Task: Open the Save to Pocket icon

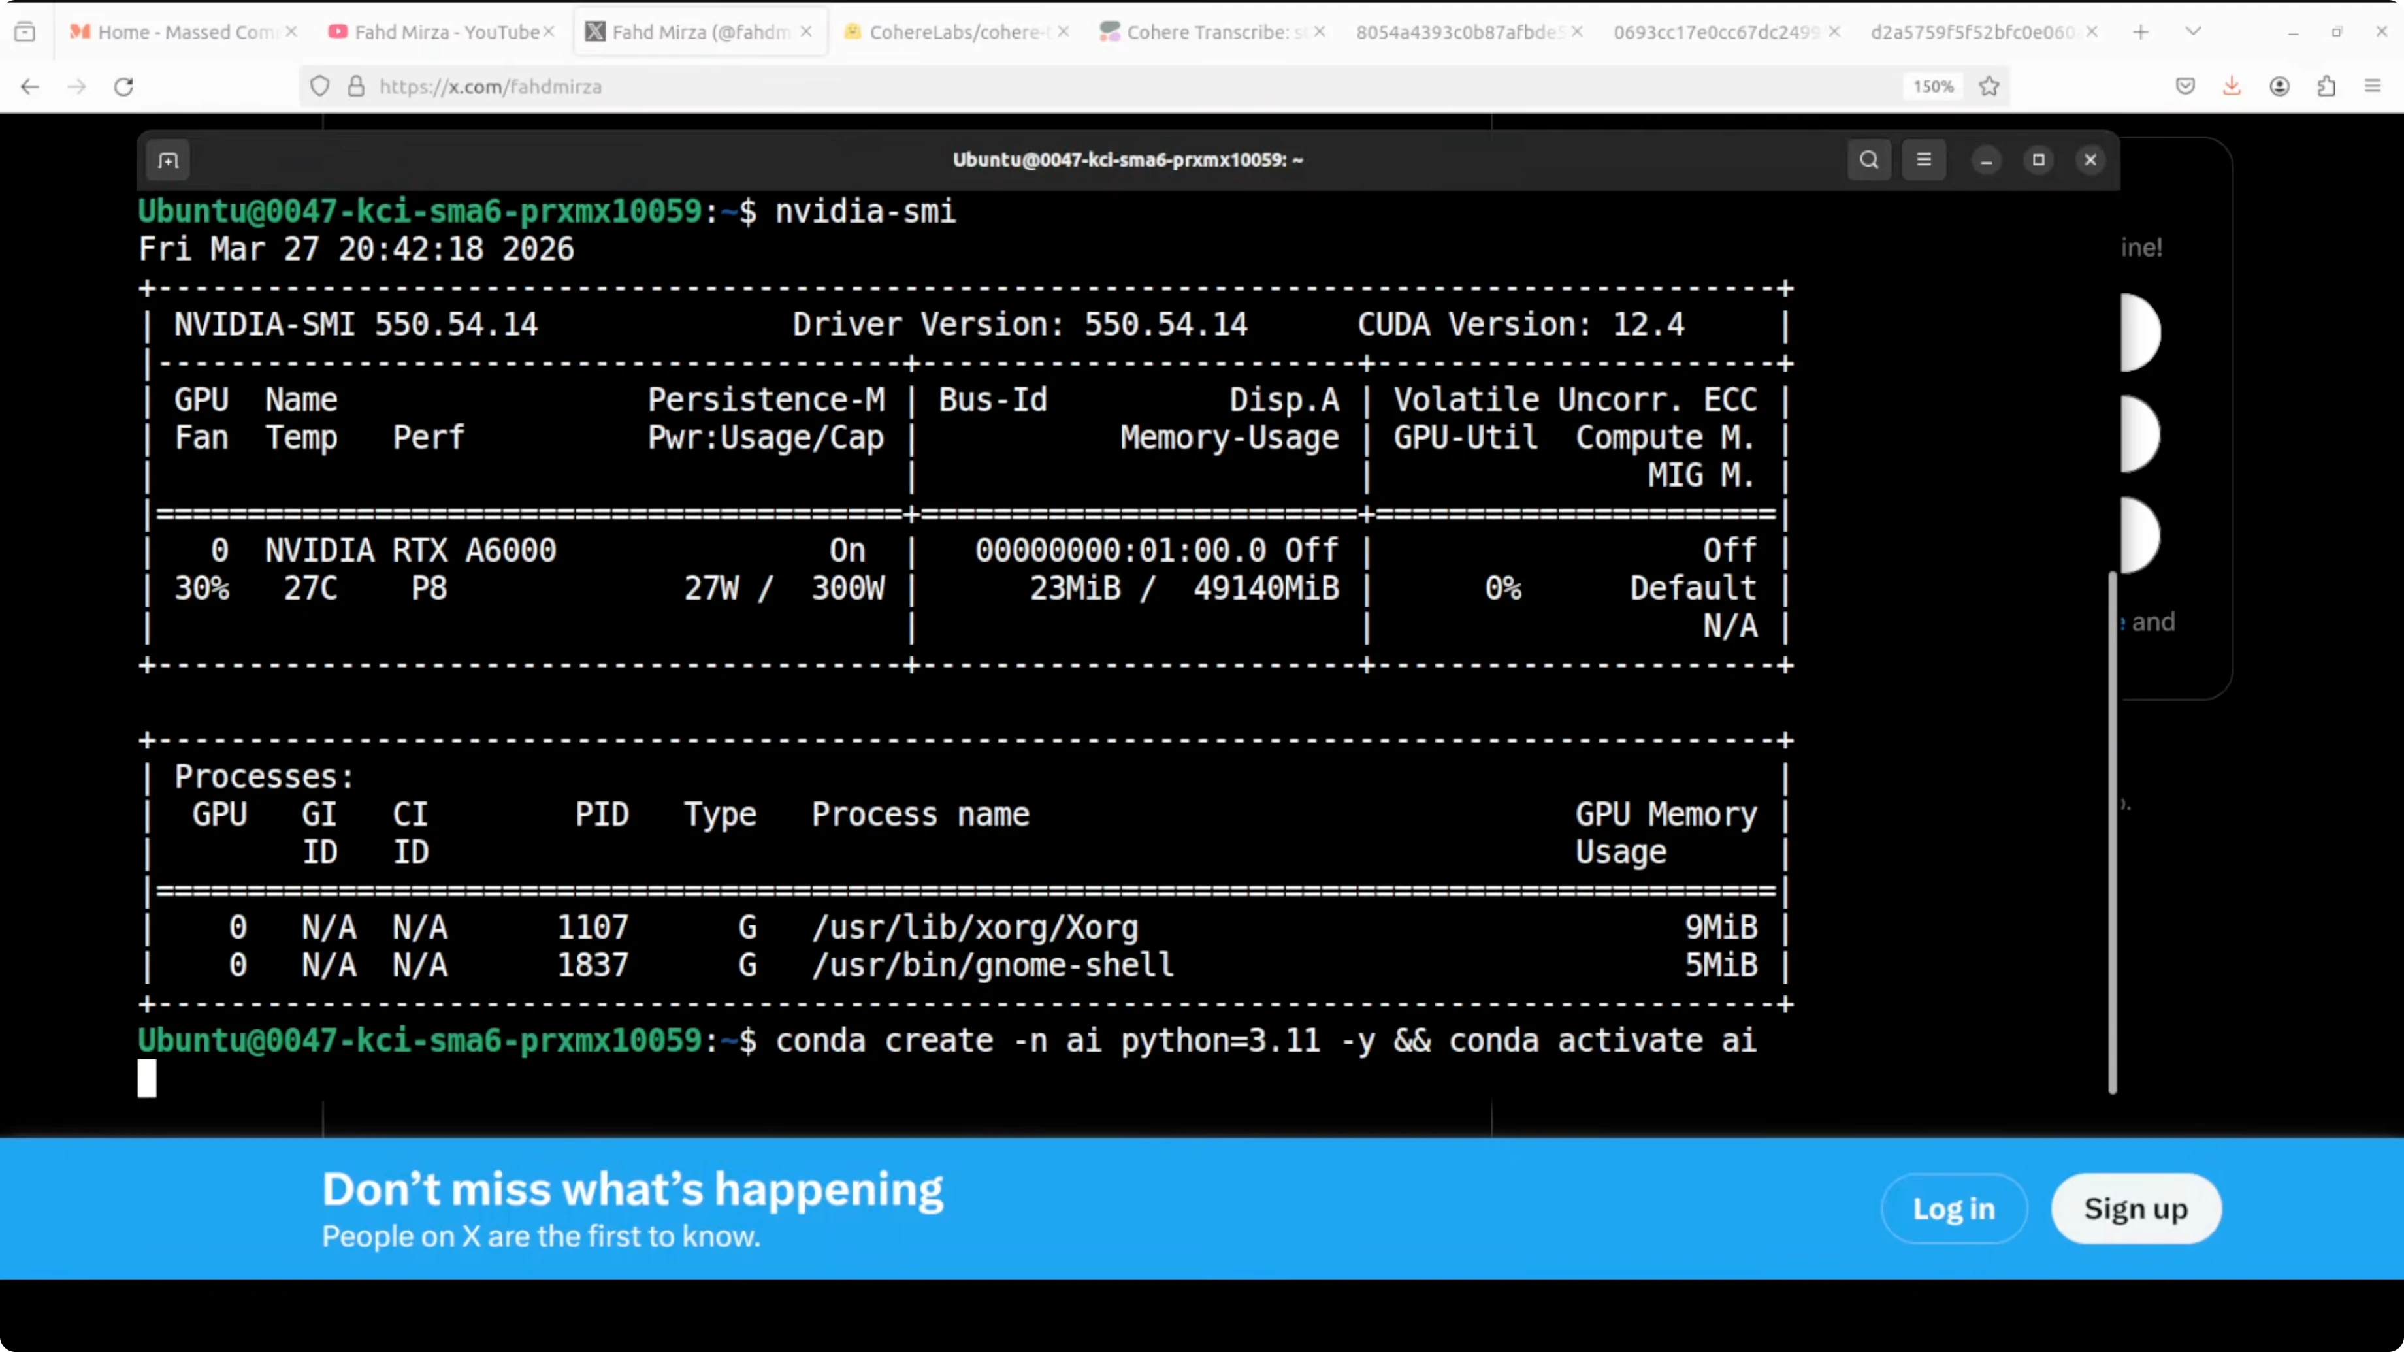Action: 2185,87
